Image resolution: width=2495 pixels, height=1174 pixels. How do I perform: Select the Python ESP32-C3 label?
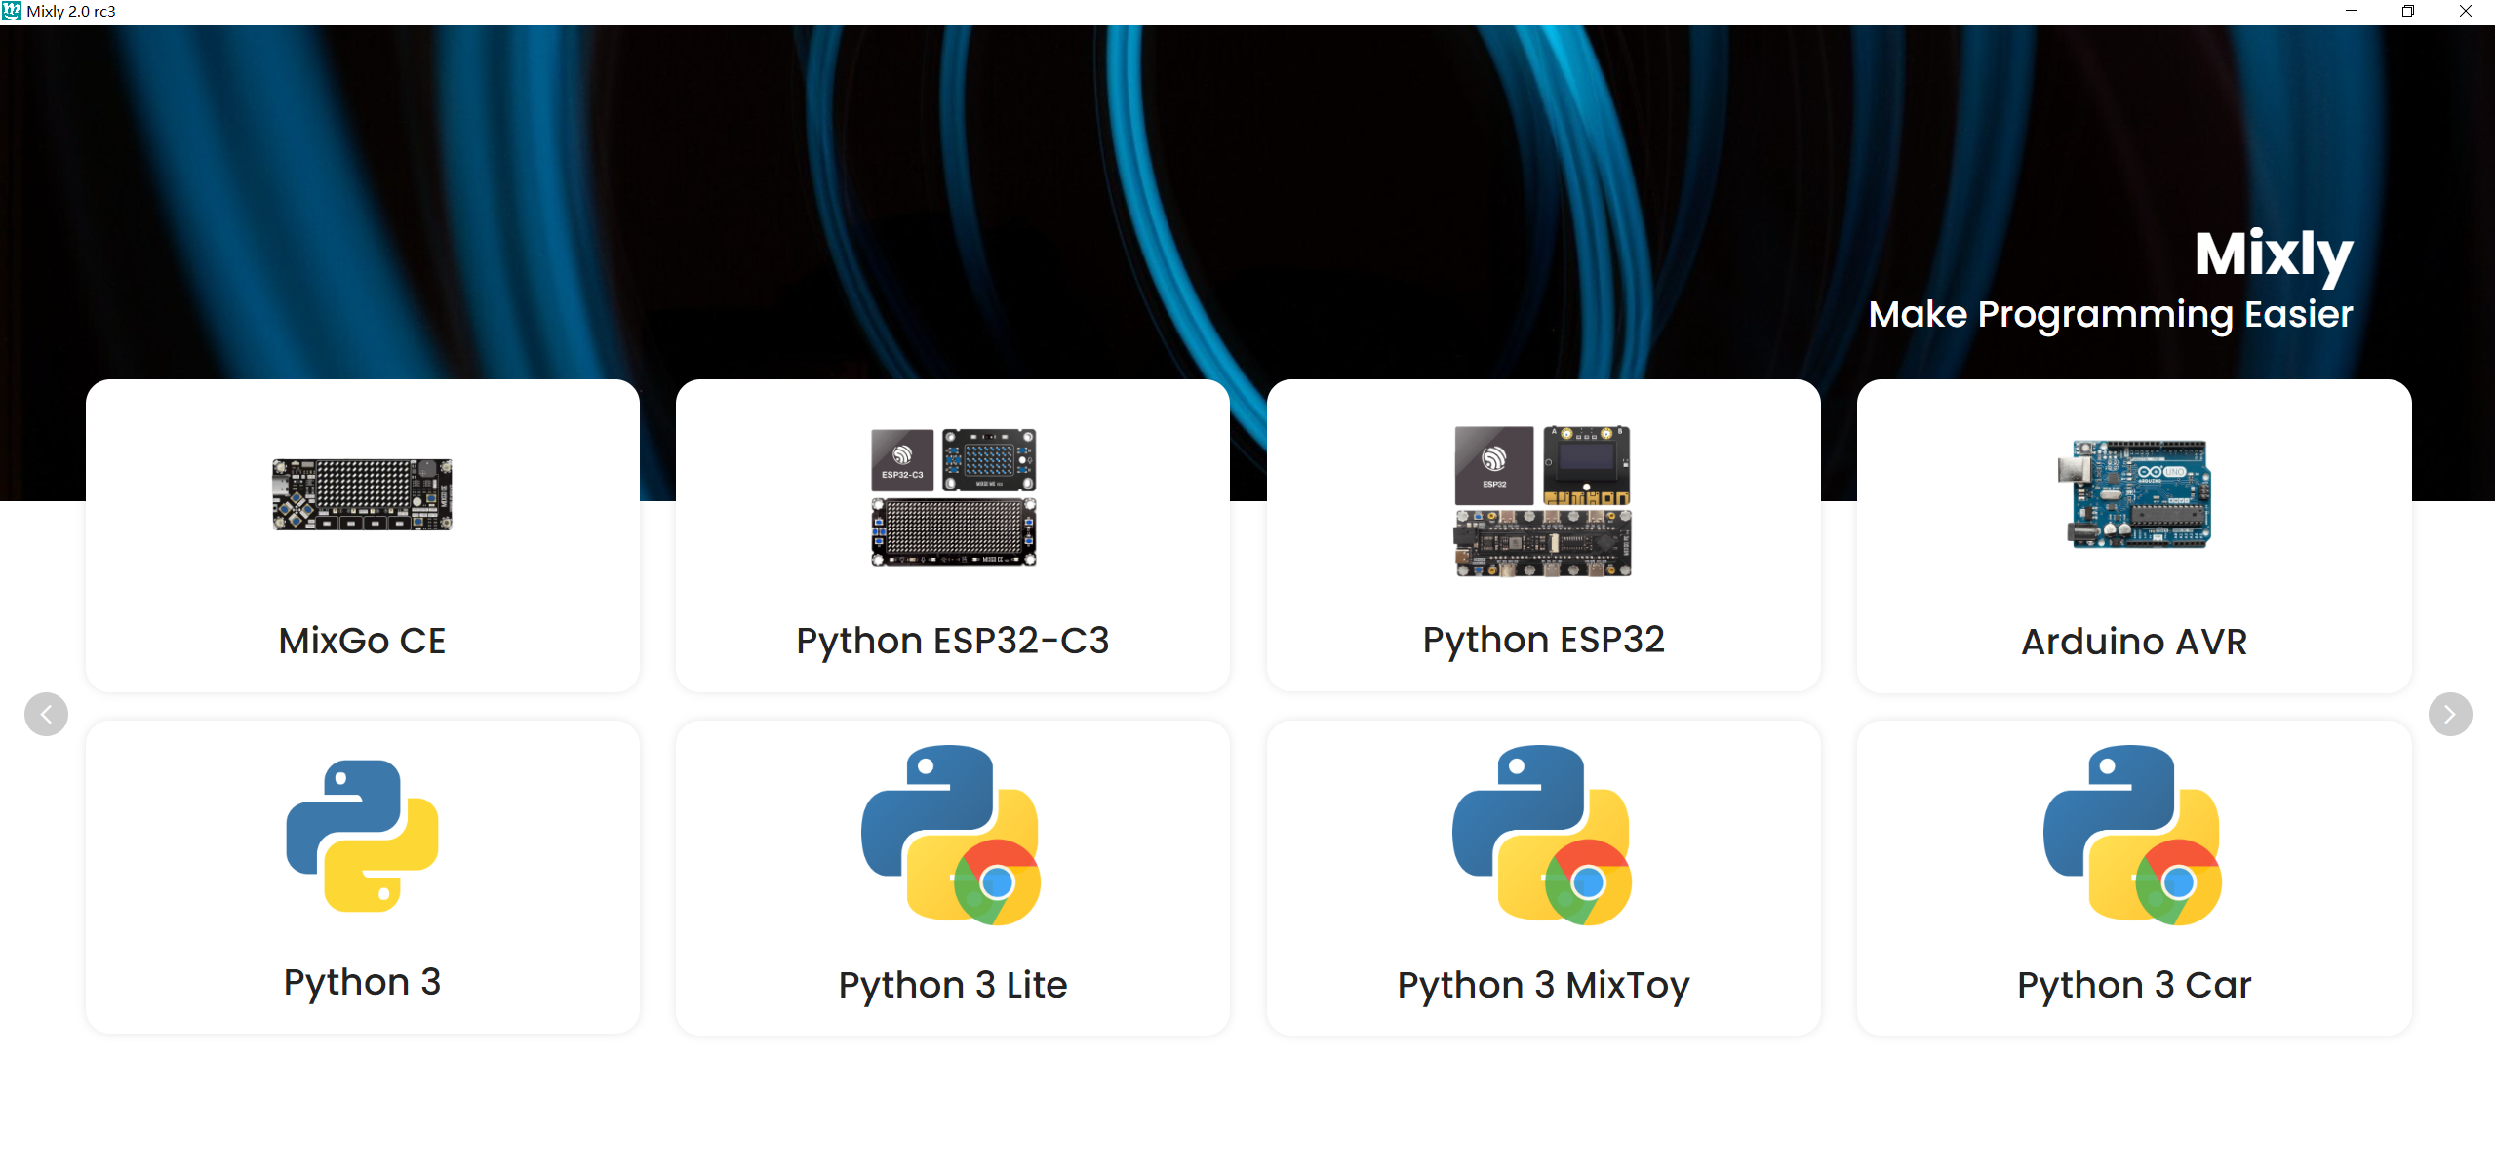pyautogui.click(x=952, y=642)
